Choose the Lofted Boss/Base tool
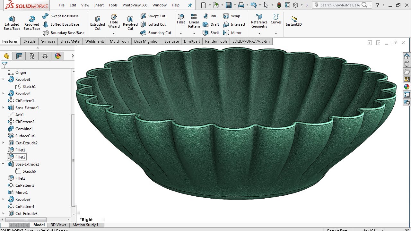Image resolution: width=411 pixels, height=231 pixels. point(60,24)
